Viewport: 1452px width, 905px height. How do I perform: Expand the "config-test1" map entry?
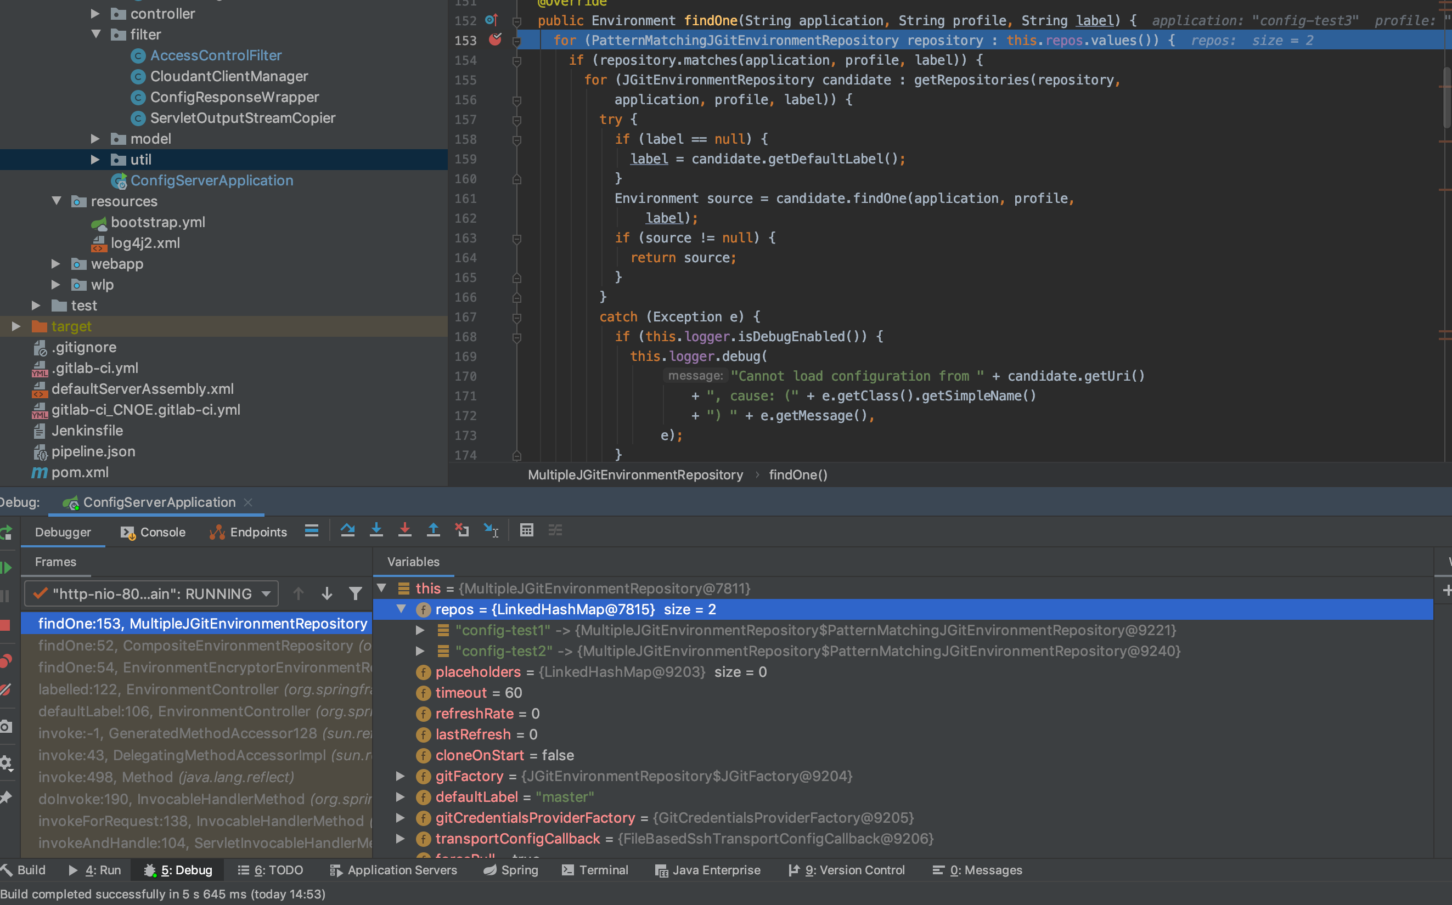click(420, 630)
